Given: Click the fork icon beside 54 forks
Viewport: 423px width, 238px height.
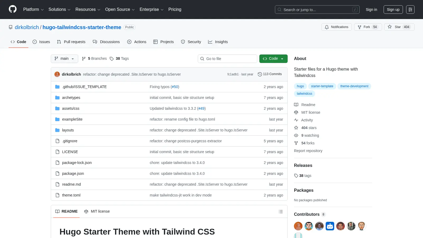Looking at the screenshot, I should 296,143.
